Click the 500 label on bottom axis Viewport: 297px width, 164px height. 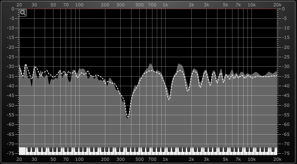[139, 159]
